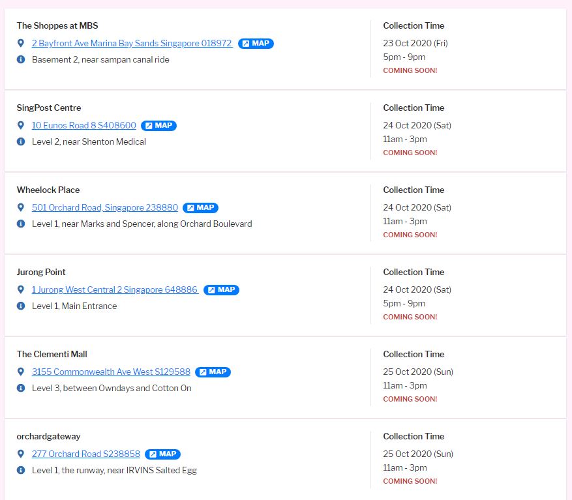Open the 10 Eunos Road 8 S408600 link
The width and height of the screenshot is (572, 500).
(x=84, y=126)
